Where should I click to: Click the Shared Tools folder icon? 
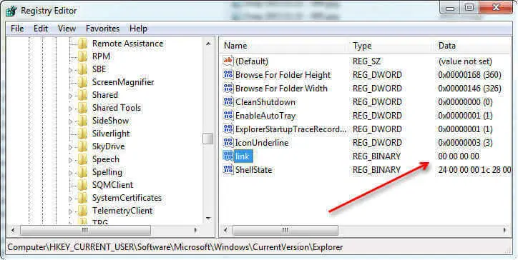pos(82,108)
